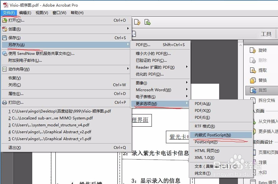The height and width of the screenshot is (184, 278).
Task: Expand the 创建(R) submenu arrow
Action: point(128,29)
